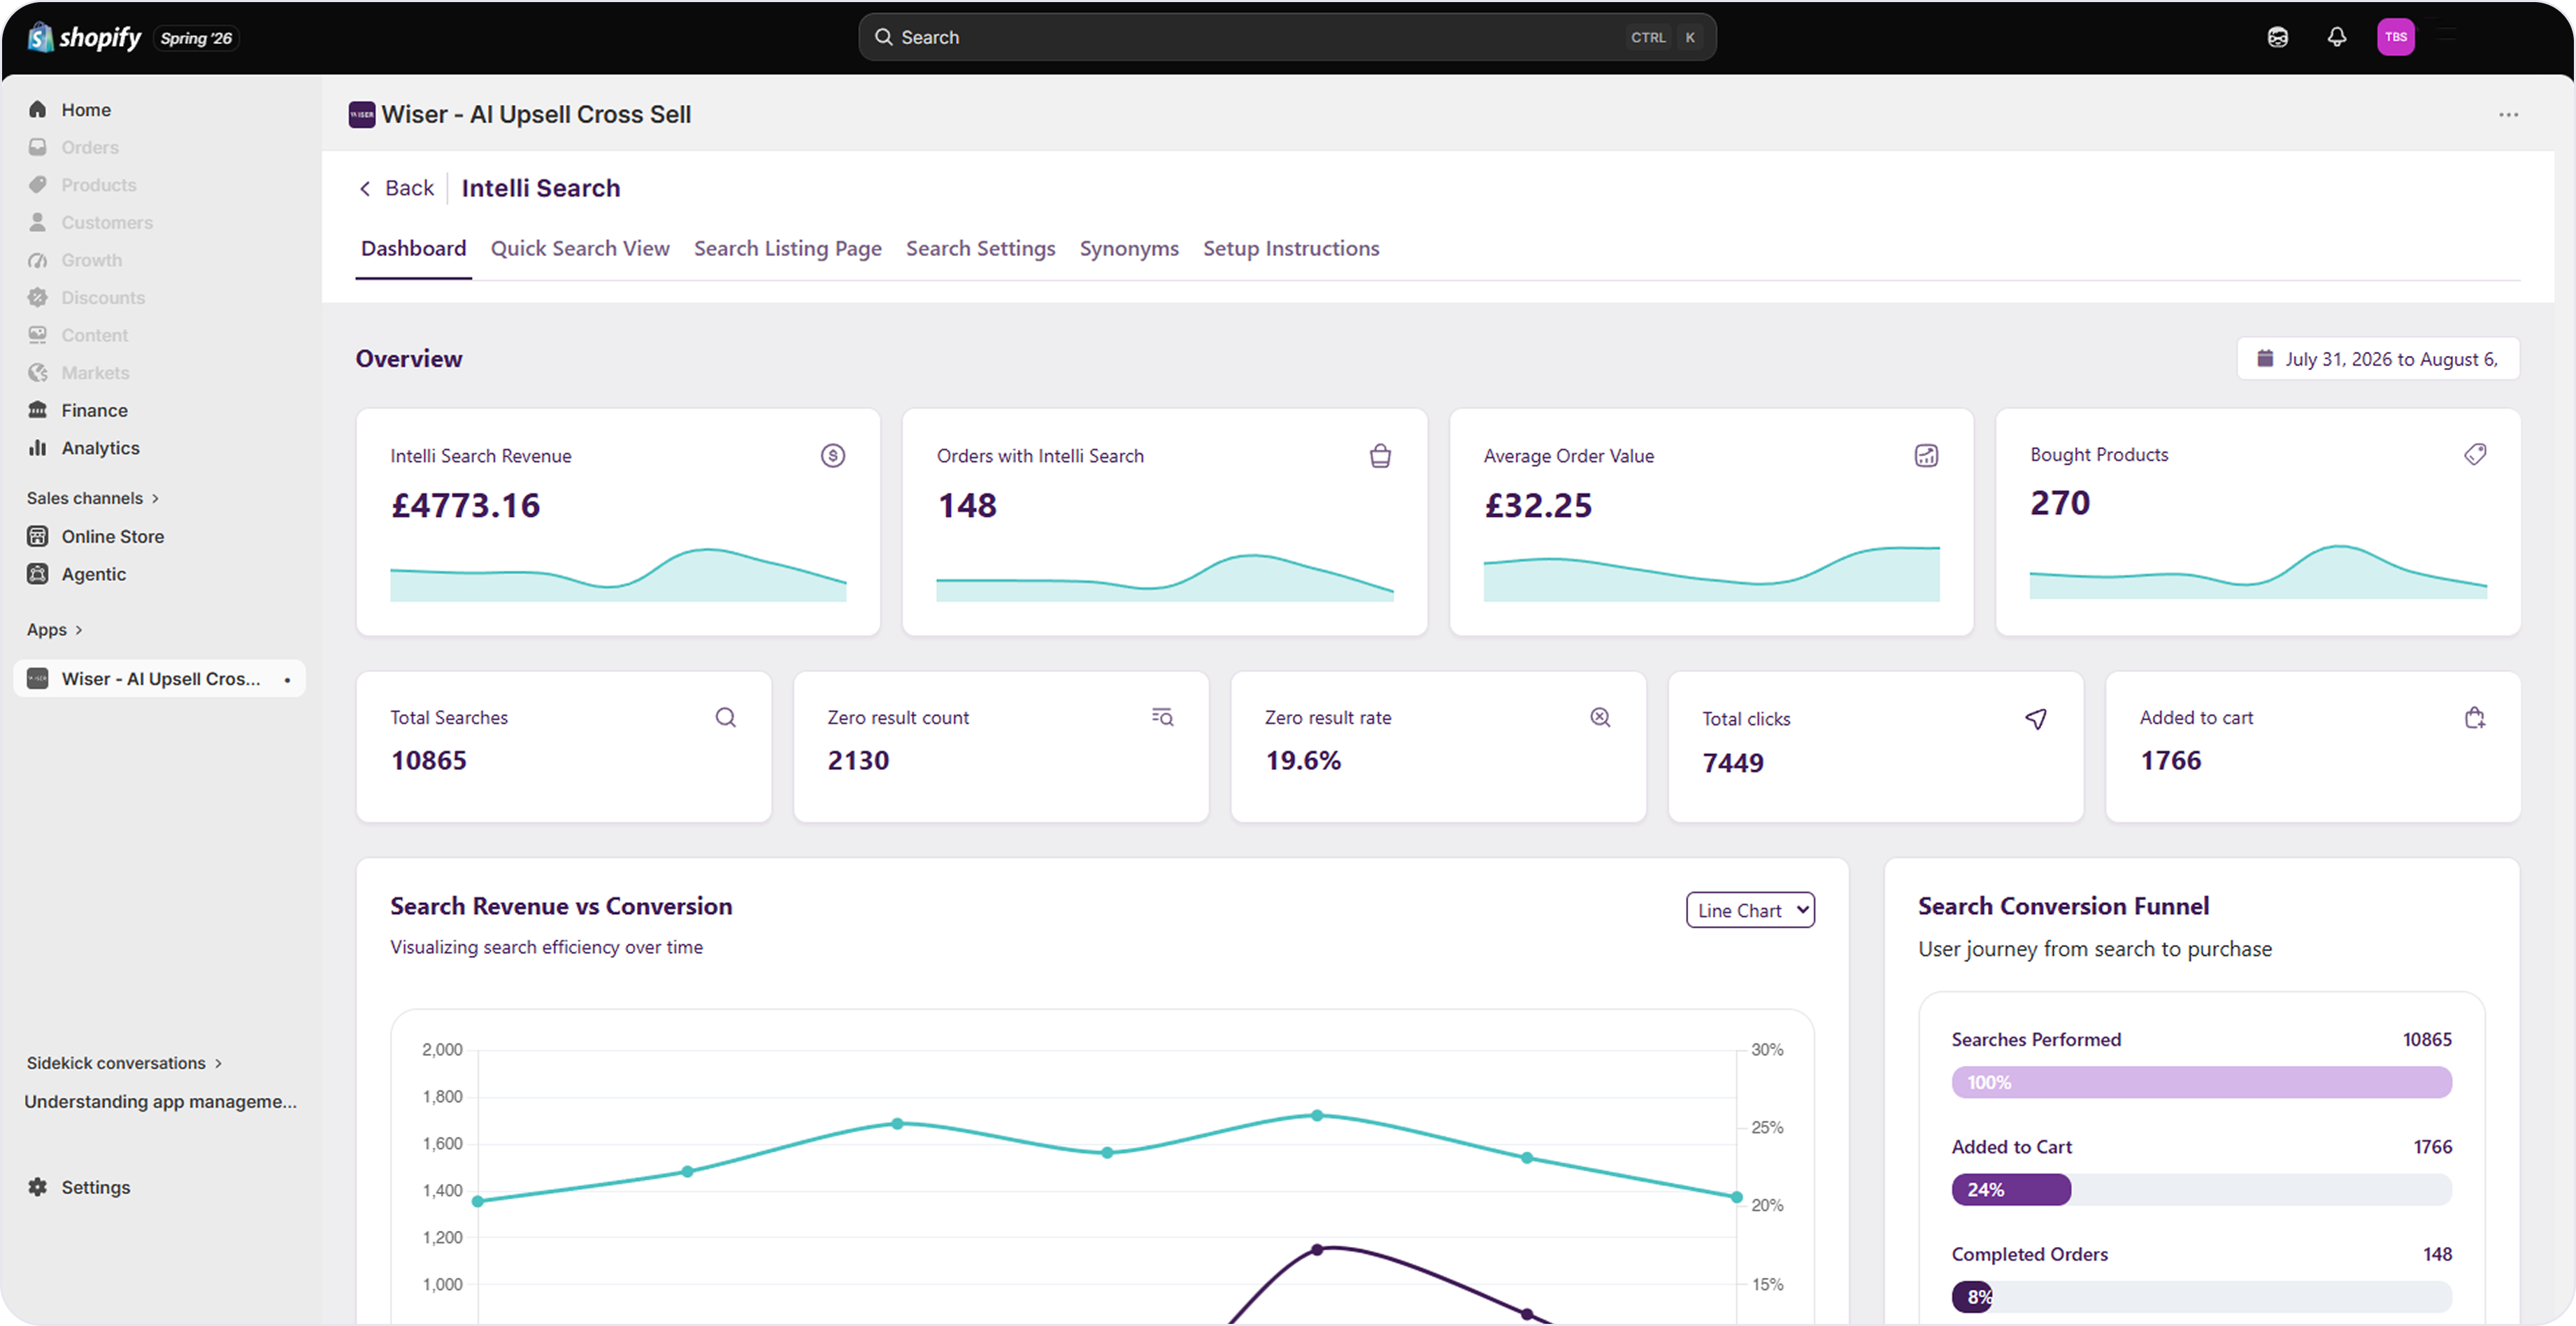Screen dimensions: 2576x1326
Task: Open the notifications bell
Action: pyautogui.click(x=2336, y=37)
